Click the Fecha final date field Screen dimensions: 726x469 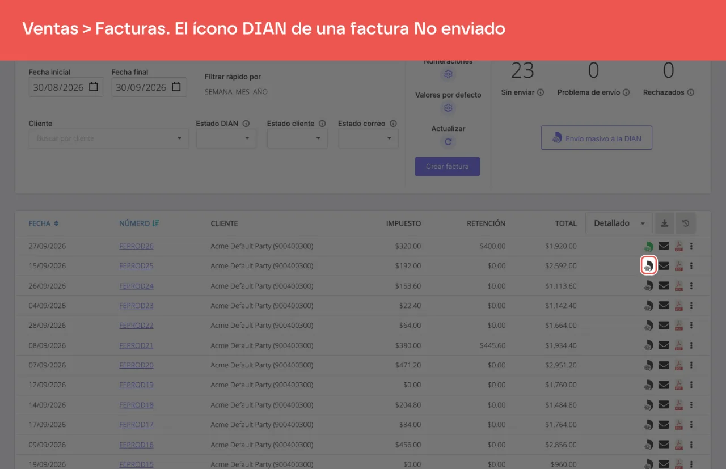tap(149, 87)
